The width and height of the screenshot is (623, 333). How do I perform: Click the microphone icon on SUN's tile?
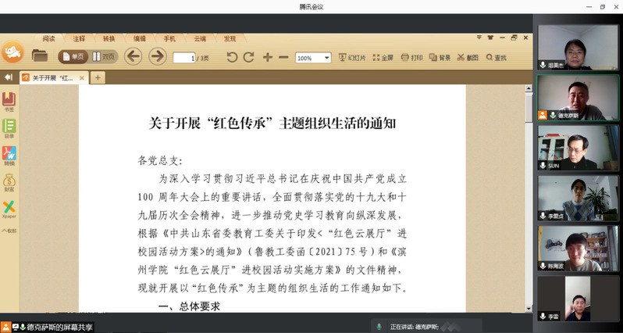[x=543, y=166]
